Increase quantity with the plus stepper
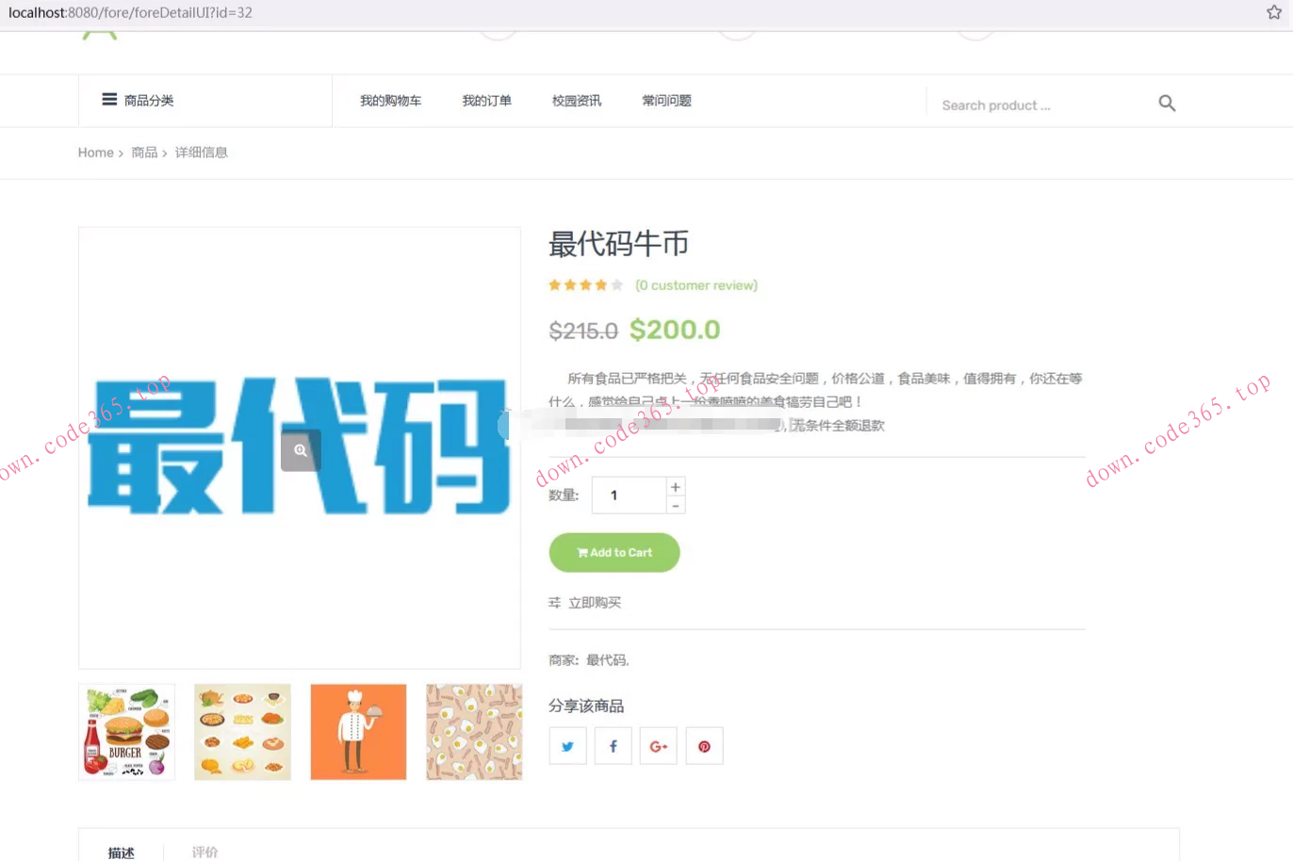The image size is (1293, 861). tap(675, 485)
